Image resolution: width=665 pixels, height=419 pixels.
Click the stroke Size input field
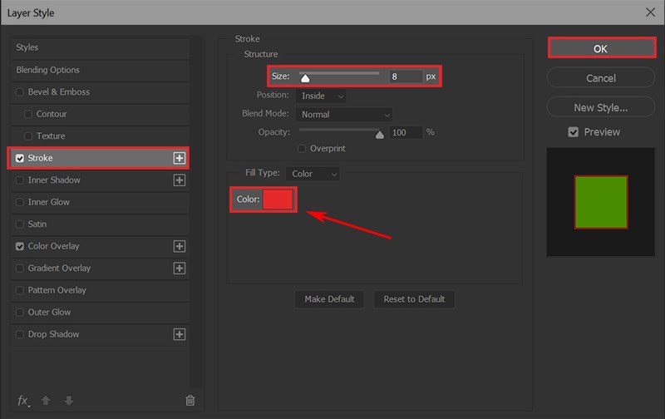pos(404,76)
